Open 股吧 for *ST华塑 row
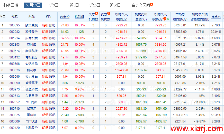 (x=52, y=121)
